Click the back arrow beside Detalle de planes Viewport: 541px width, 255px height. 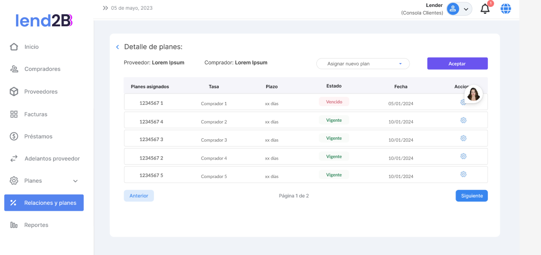pos(118,47)
